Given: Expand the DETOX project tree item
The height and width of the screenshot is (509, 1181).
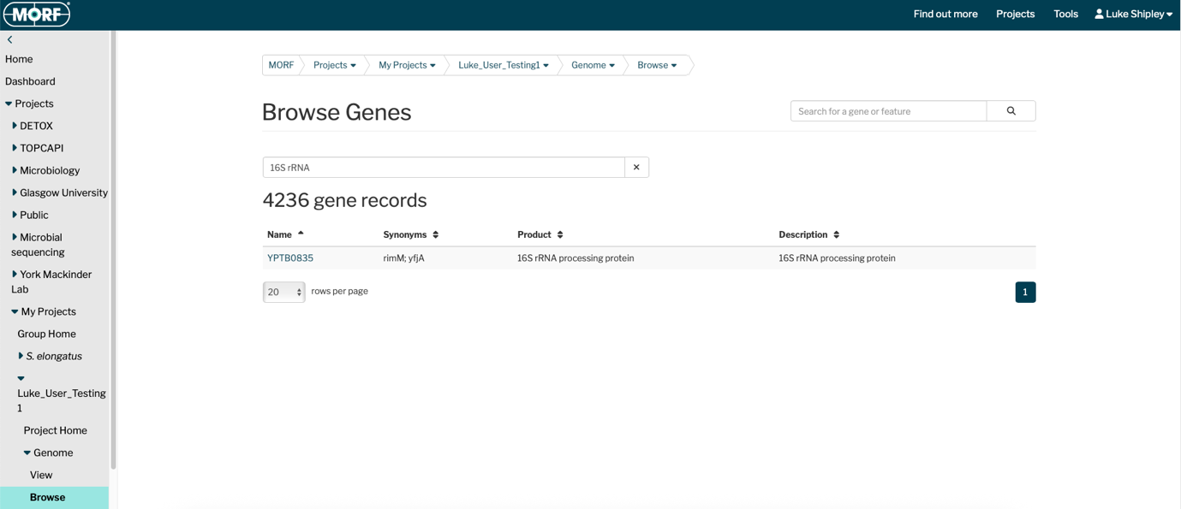Looking at the screenshot, I should (x=15, y=126).
